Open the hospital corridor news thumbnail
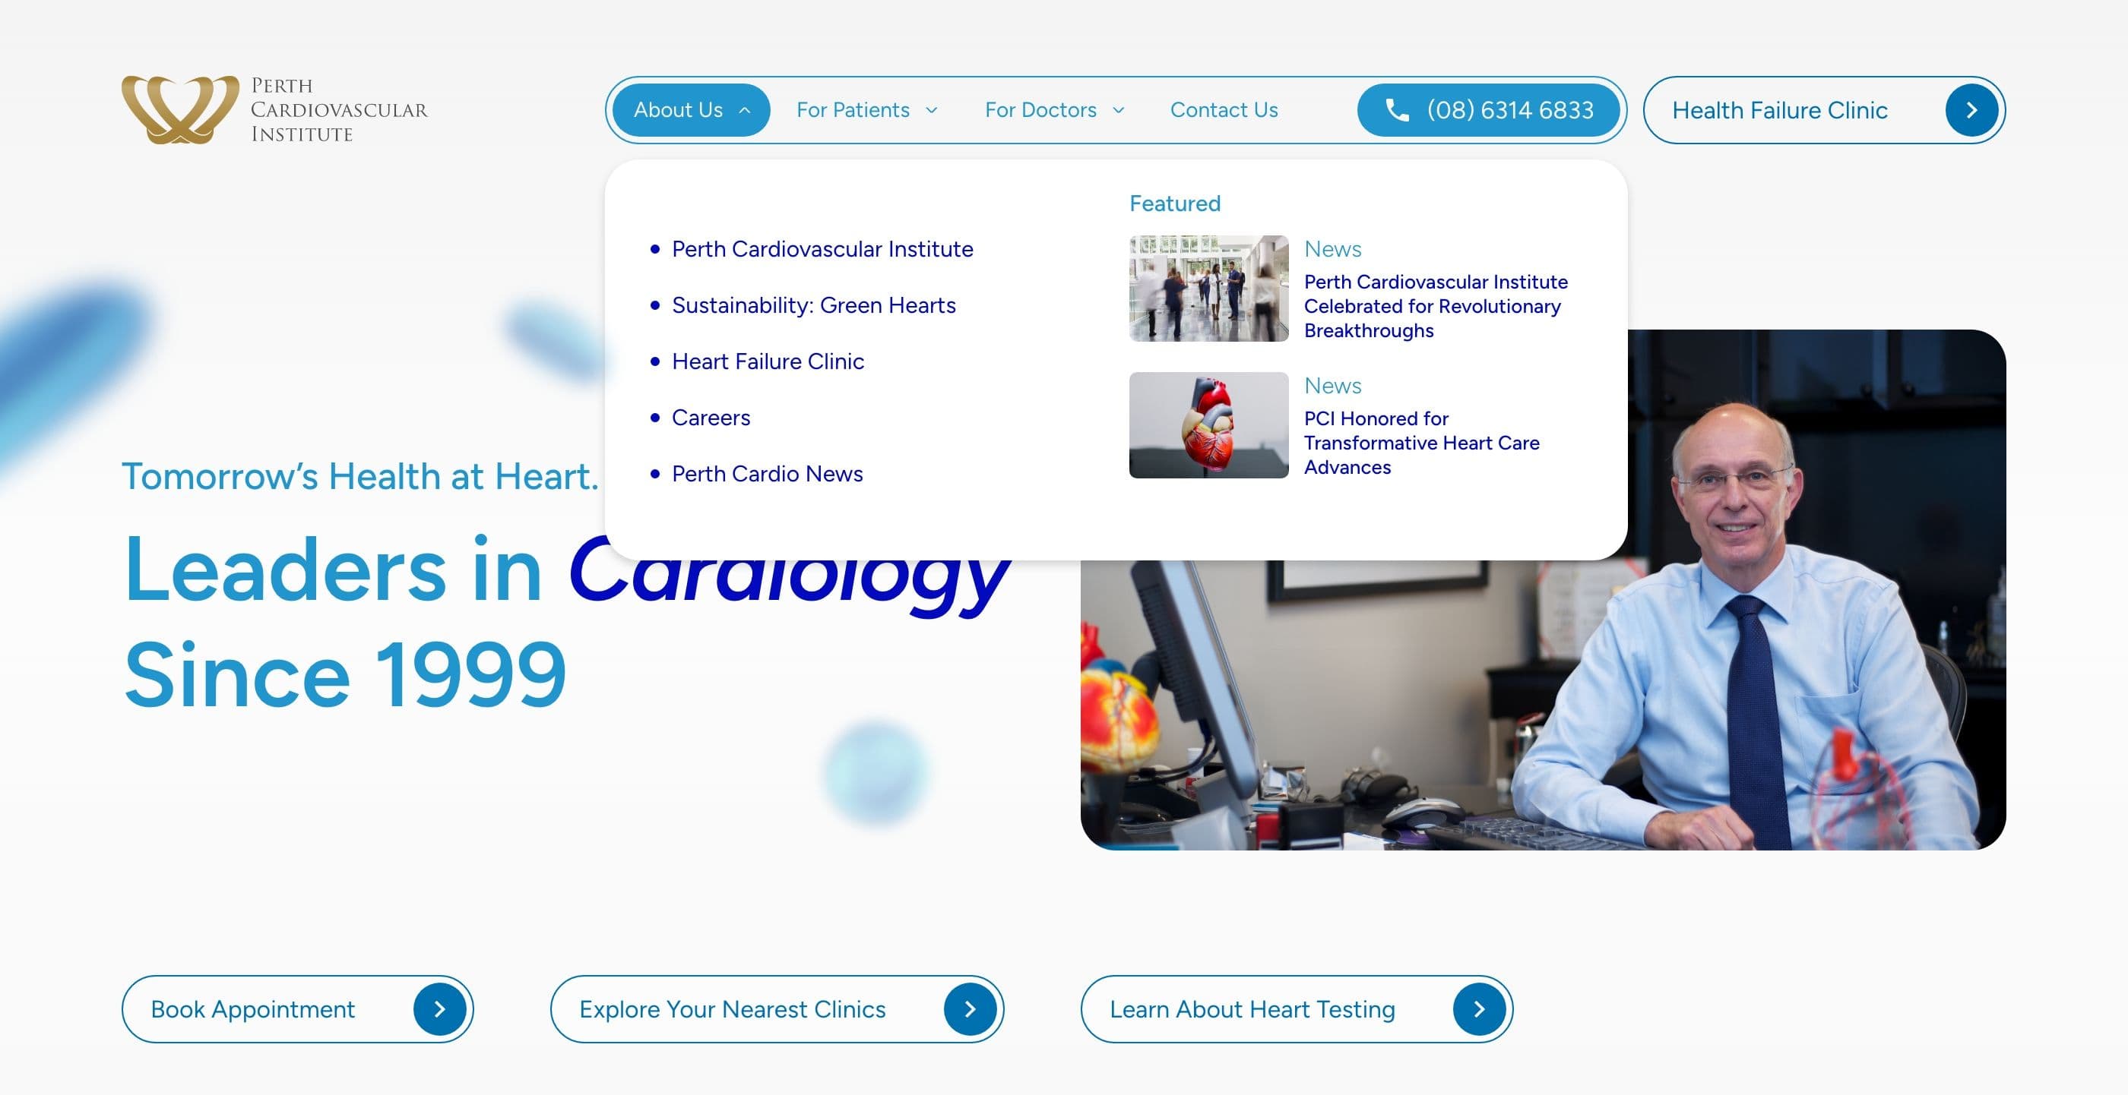Screen dimensions: 2128x1095 tap(1208, 288)
